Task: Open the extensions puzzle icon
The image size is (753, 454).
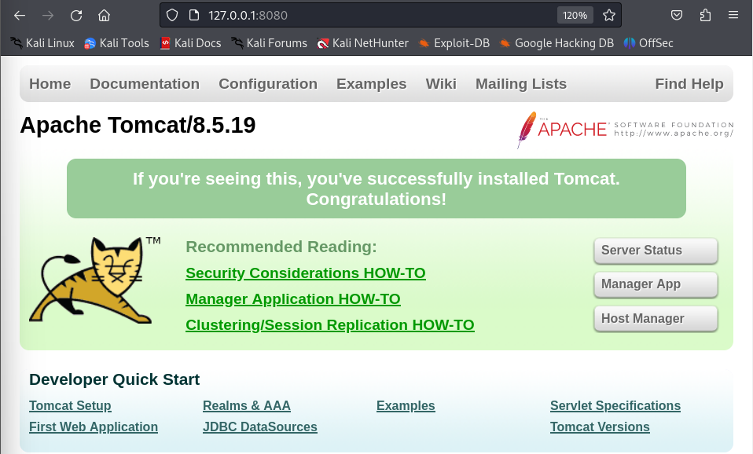Action: (x=705, y=16)
